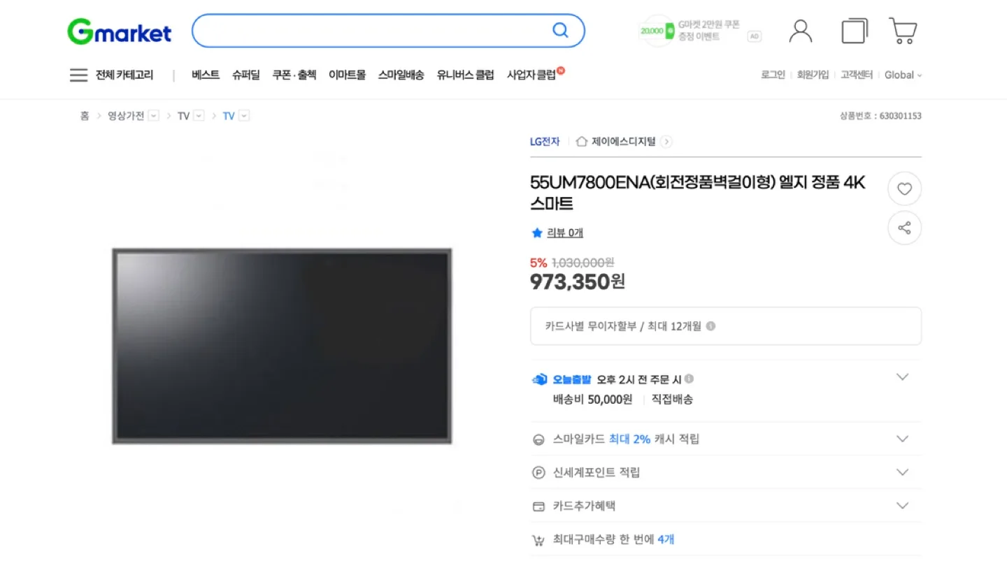Add product to wishlist with heart icon
The width and height of the screenshot is (1007, 563).
(904, 189)
